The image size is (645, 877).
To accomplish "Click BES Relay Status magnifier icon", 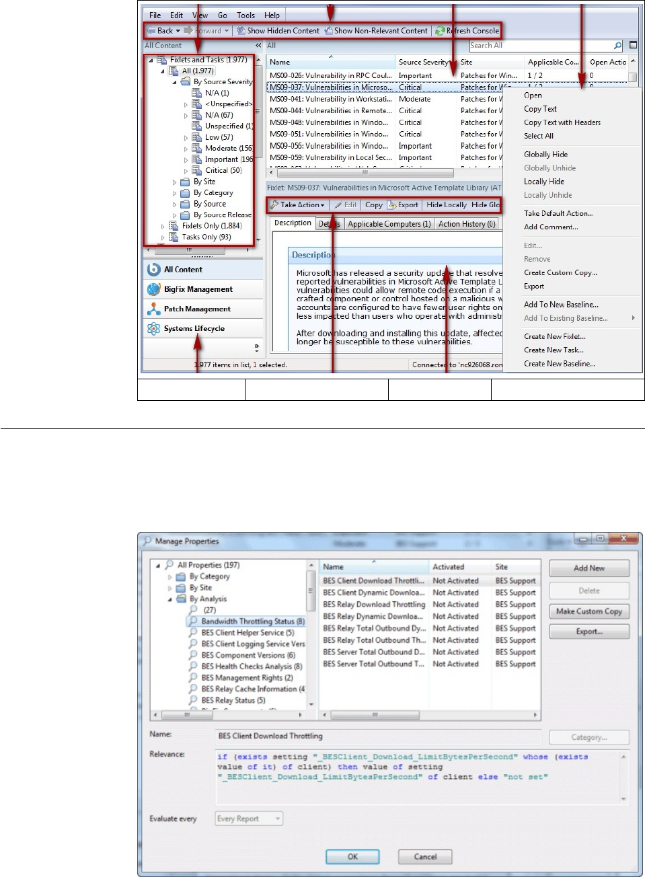I will click(x=193, y=700).
